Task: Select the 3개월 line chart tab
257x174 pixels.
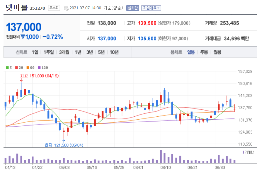Action: pos(64,52)
